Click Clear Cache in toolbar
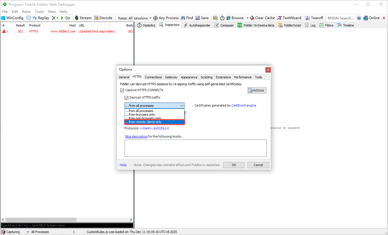The width and height of the screenshot is (388, 235). [x=262, y=18]
